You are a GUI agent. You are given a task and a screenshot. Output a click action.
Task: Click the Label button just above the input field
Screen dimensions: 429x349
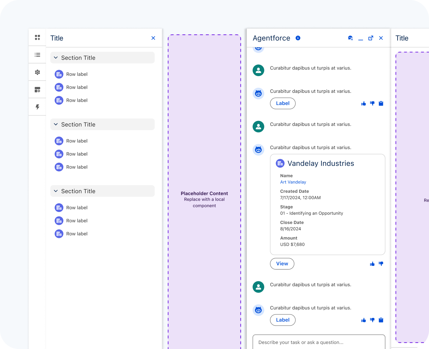pos(283,320)
